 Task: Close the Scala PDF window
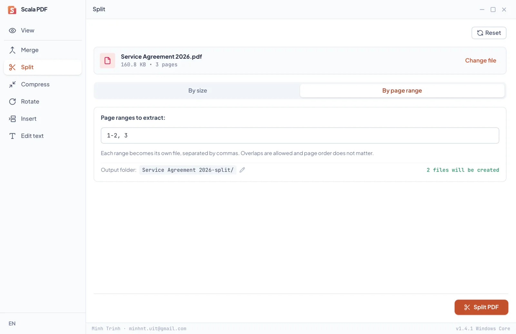click(x=504, y=10)
